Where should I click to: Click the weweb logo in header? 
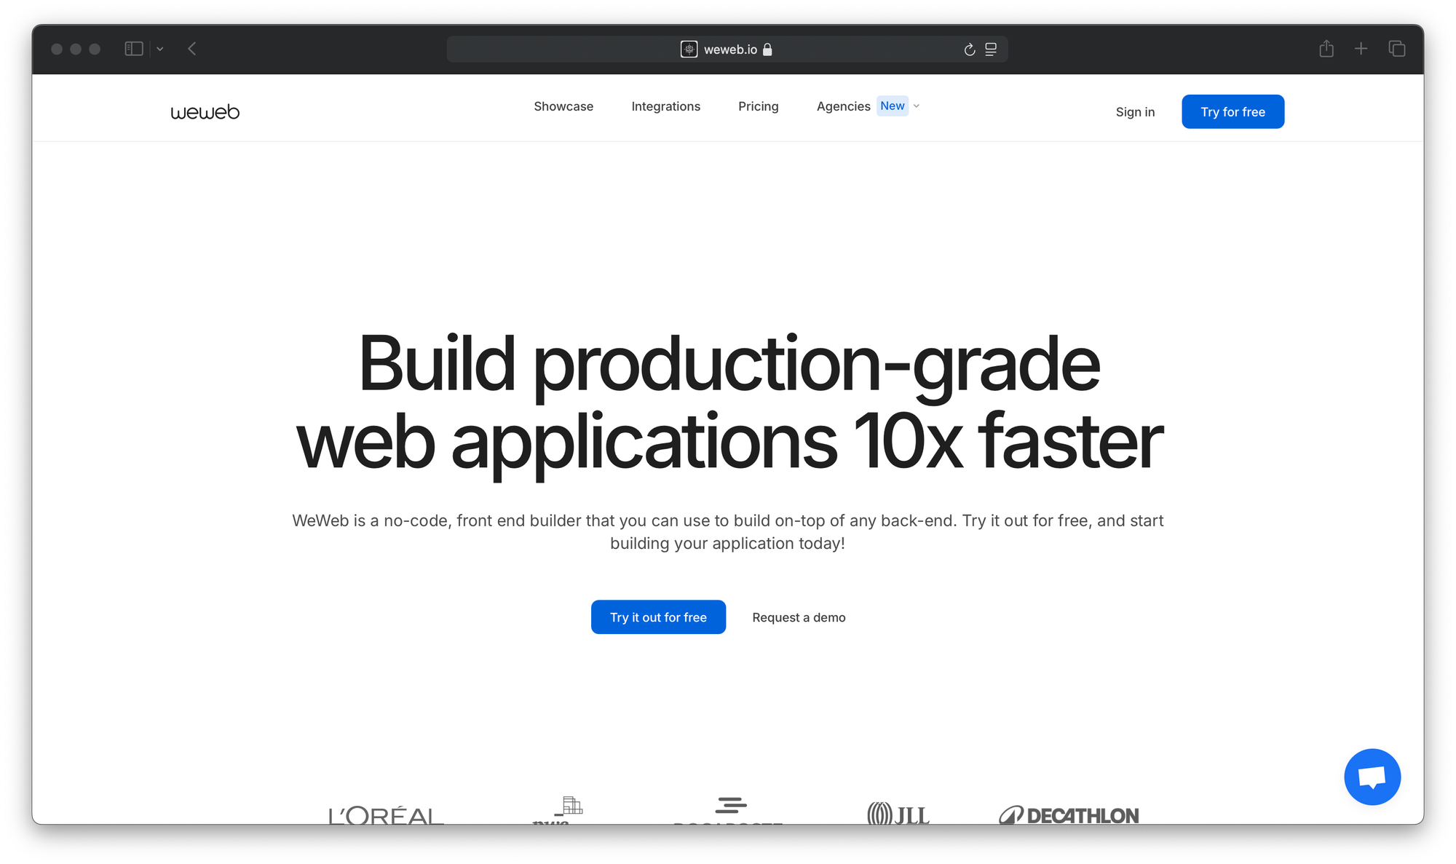(205, 112)
